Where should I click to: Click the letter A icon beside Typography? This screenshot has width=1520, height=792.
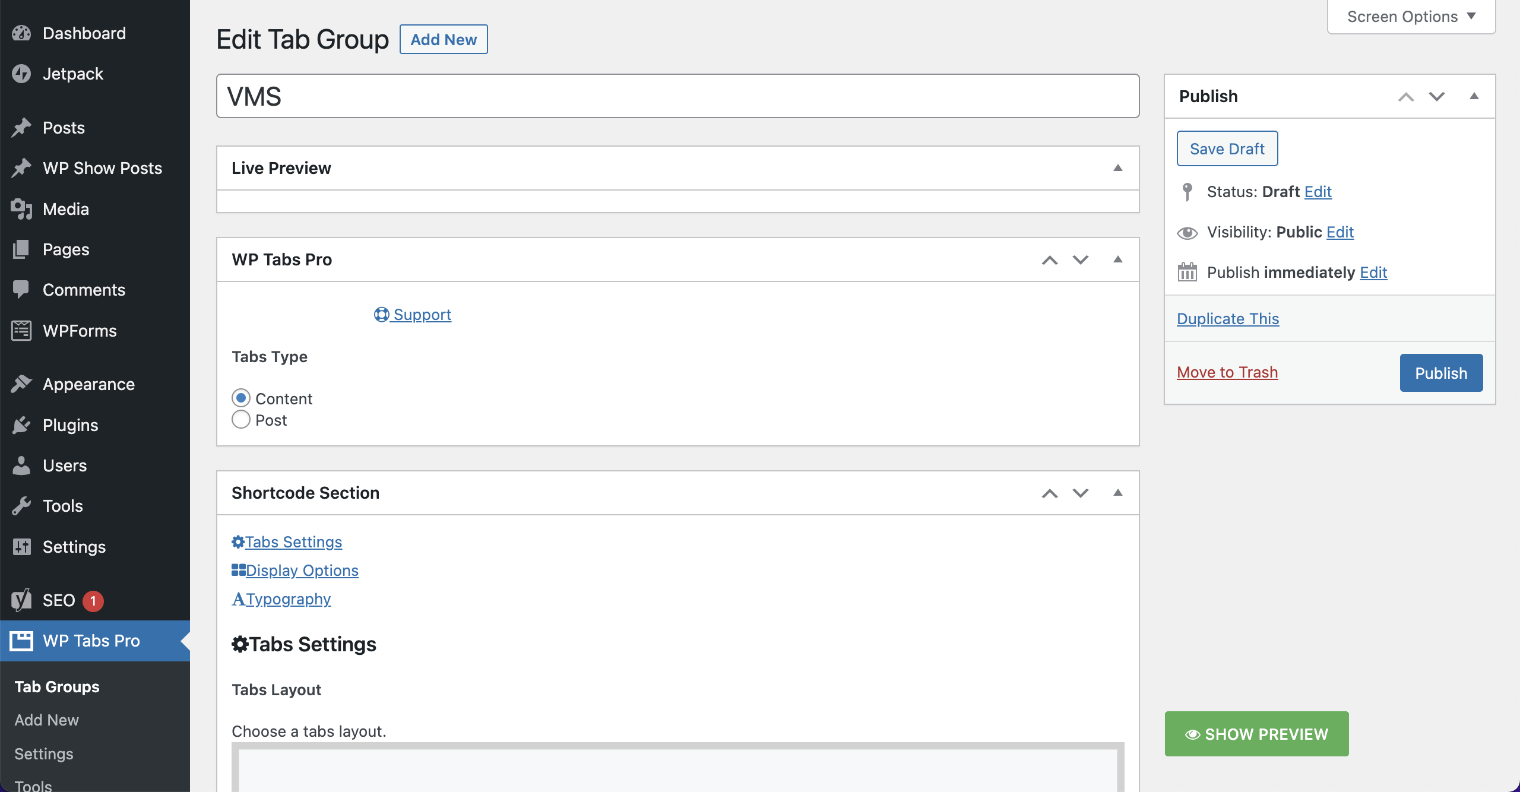point(238,598)
